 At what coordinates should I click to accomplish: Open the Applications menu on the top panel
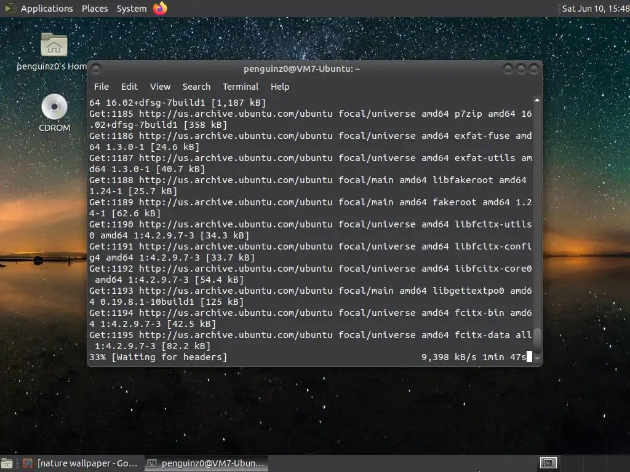tap(47, 9)
